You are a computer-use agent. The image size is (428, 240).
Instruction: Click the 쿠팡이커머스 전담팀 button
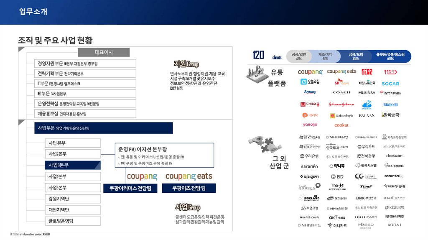(x=130, y=189)
